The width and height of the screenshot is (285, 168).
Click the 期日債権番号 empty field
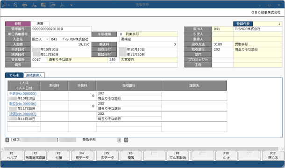click(x=61, y=34)
